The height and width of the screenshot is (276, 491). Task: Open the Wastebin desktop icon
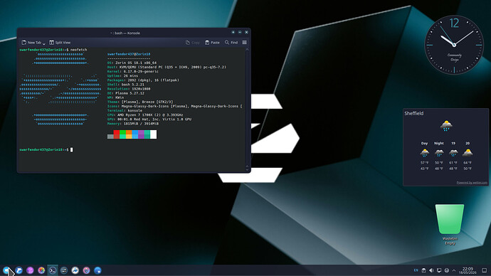[x=450, y=224]
